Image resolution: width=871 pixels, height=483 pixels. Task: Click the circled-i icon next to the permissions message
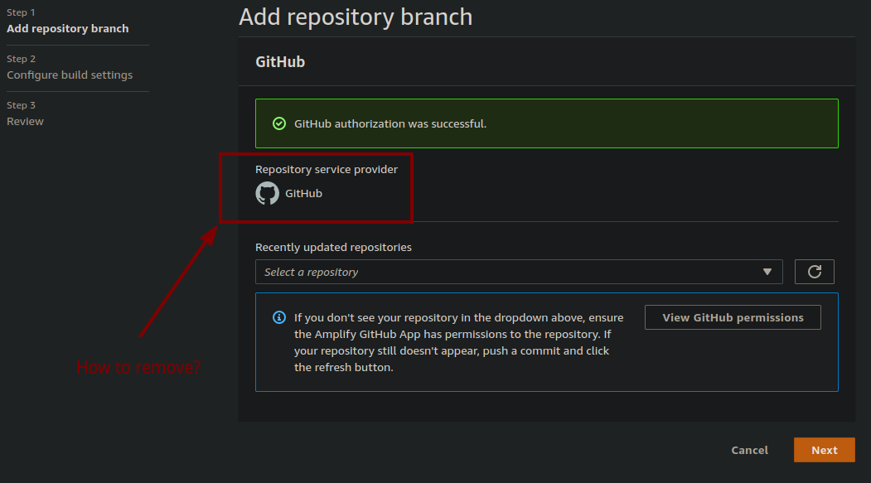point(279,317)
